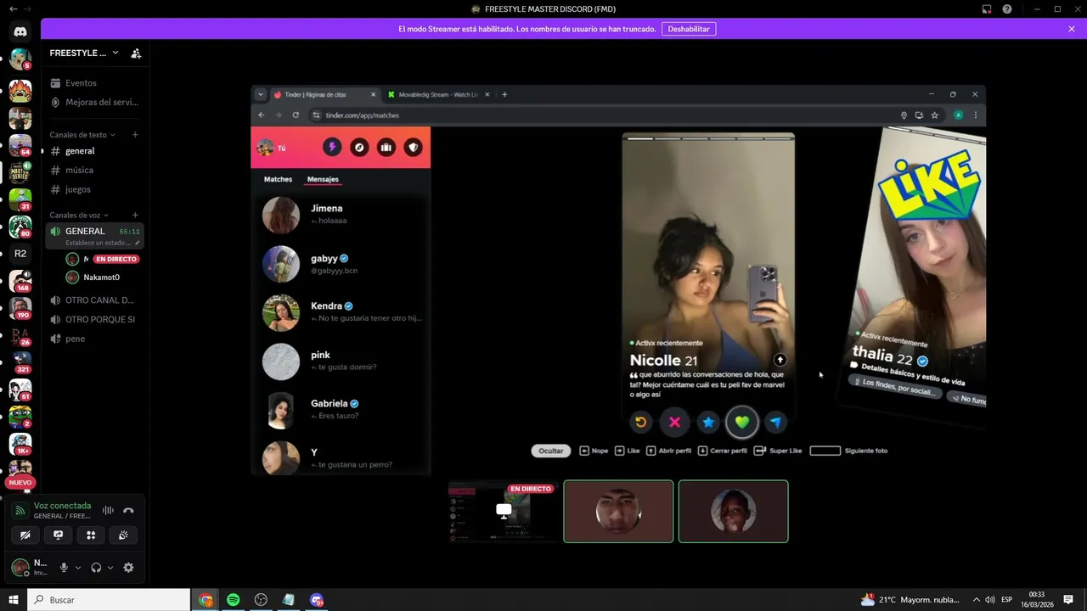
Task: Add a channel to Canales de voz
Action: [x=135, y=215]
